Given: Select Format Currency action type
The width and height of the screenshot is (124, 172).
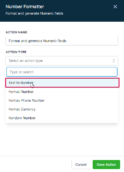Looking at the screenshot, I should pyautogui.click(x=62, y=109).
